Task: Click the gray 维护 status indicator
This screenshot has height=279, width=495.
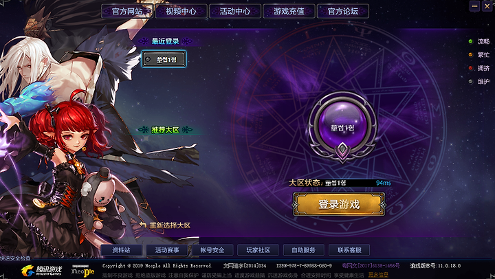Action: click(x=471, y=81)
